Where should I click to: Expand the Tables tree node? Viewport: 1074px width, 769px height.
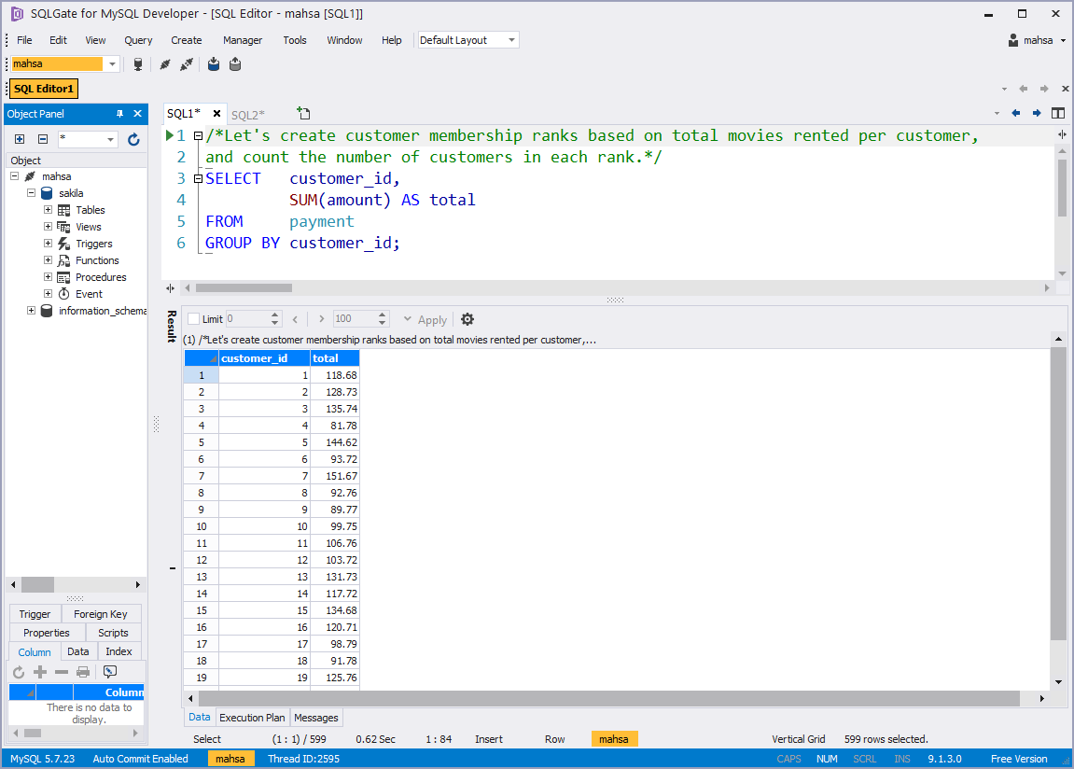(48, 210)
